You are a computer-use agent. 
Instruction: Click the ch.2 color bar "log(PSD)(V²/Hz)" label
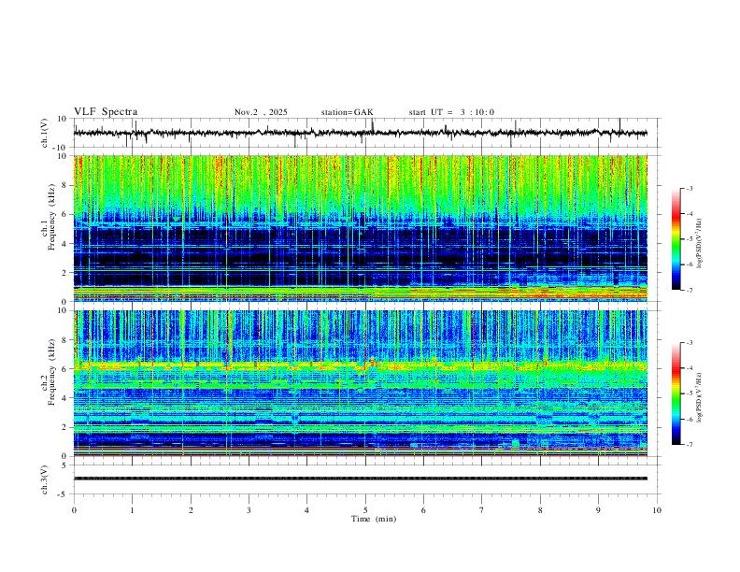(x=700, y=397)
